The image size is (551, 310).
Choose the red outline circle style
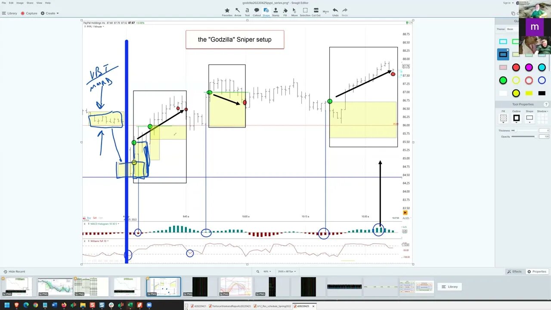click(x=529, y=80)
